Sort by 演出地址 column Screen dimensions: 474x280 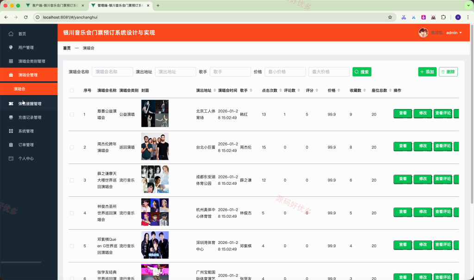(x=215, y=90)
